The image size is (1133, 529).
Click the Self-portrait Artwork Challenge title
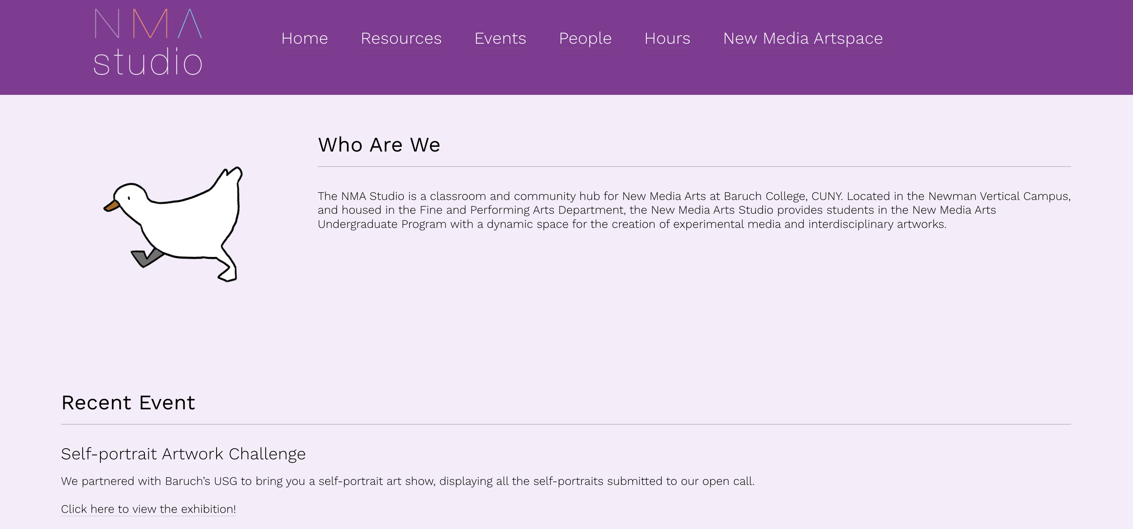click(x=183, y=453)
